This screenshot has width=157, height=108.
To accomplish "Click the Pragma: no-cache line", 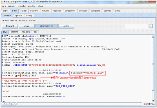I will click(13, 63).
